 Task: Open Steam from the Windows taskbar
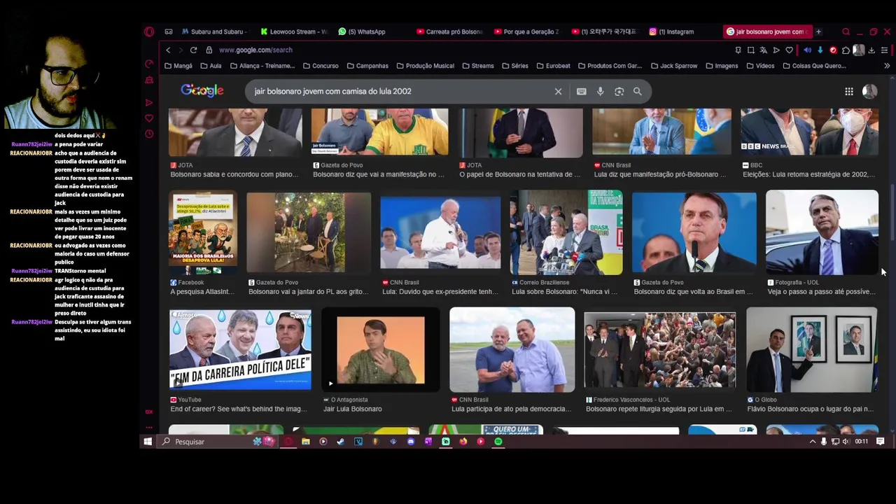tap(340, 442)
